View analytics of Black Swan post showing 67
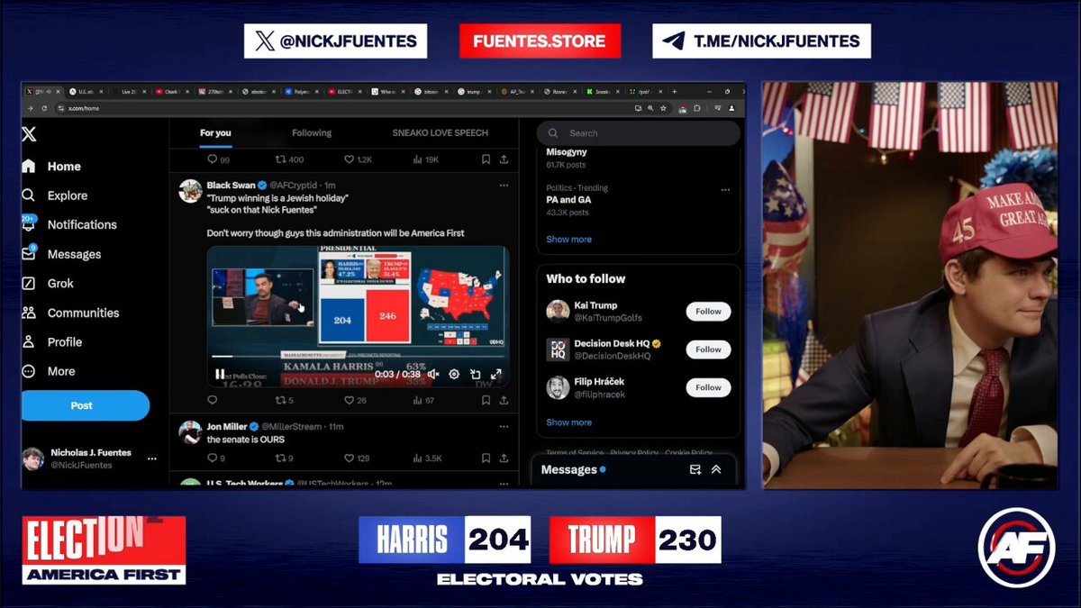1081x608 pixels. coord(423,400)
